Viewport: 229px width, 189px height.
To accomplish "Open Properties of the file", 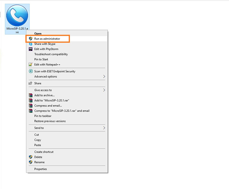I will point(41,169).
